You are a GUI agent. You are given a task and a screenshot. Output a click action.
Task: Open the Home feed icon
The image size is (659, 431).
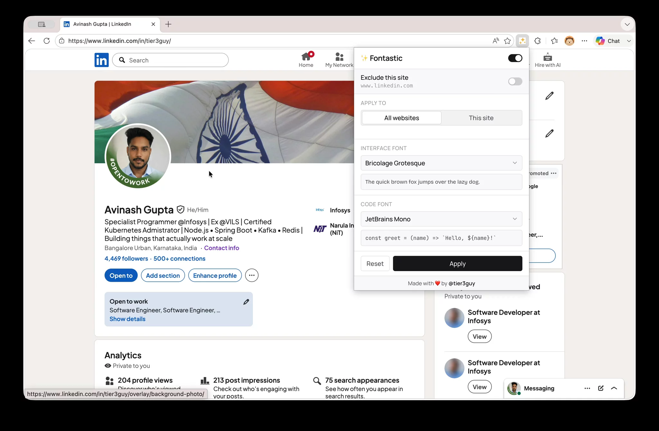point(306,60)
